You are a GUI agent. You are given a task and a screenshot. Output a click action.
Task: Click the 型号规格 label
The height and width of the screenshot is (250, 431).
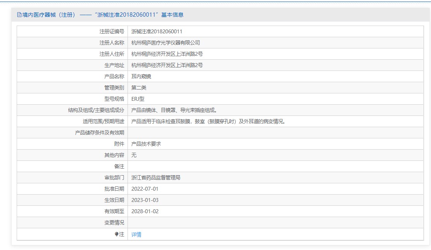(114, 99)
